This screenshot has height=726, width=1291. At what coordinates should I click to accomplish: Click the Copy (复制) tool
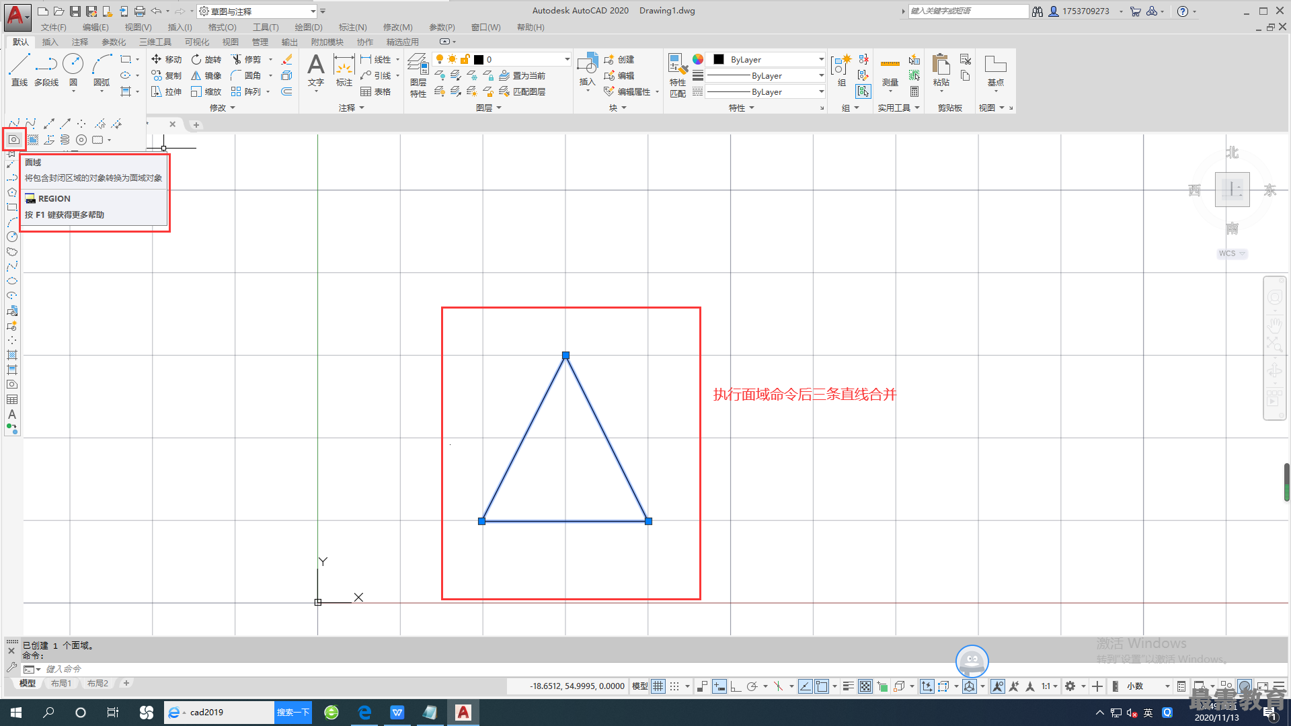(x=166, y=76)
